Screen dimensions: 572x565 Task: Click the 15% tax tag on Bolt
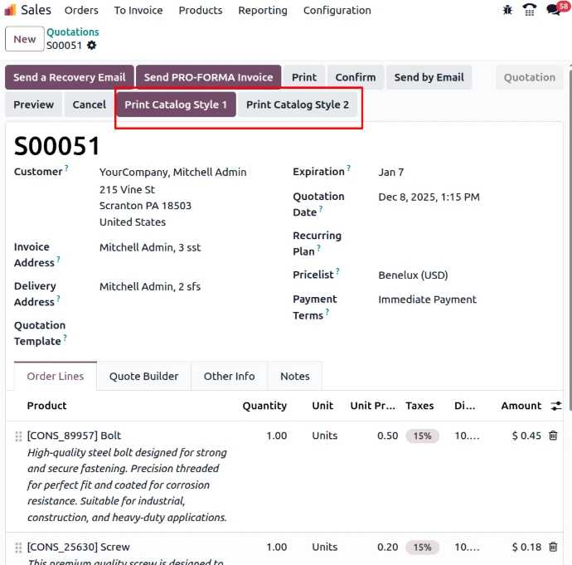(422, 436)
